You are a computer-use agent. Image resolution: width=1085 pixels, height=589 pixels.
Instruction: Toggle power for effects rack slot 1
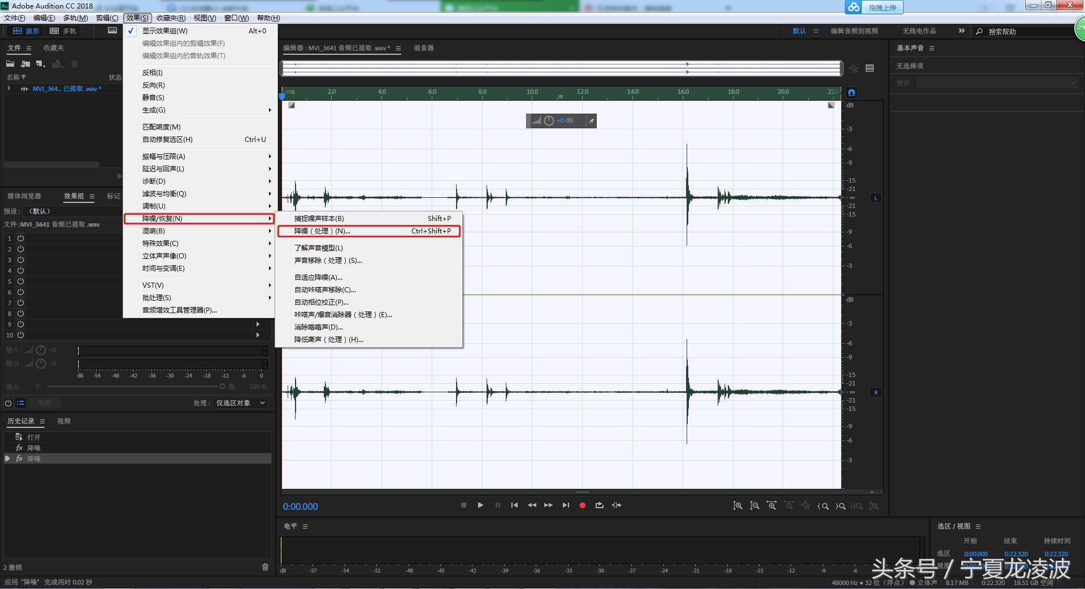pyautogui.click(x=20, y=239)
